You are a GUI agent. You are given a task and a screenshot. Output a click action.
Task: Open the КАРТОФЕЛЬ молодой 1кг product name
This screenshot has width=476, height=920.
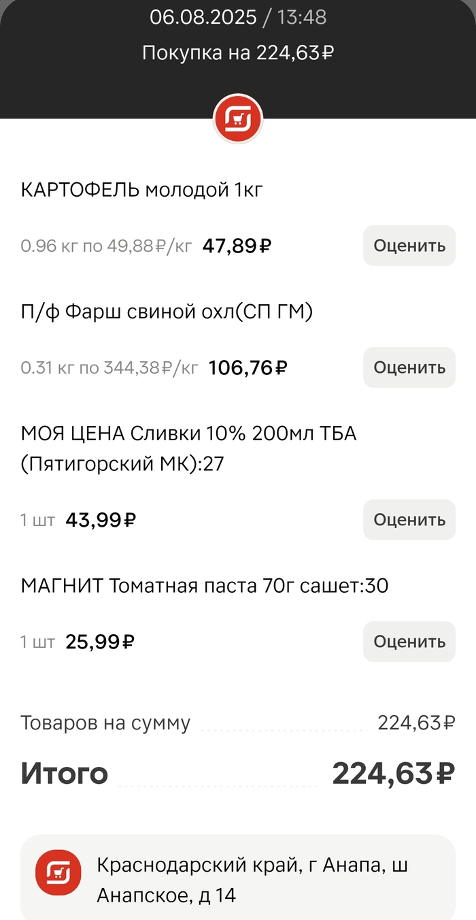click(141, 191)
